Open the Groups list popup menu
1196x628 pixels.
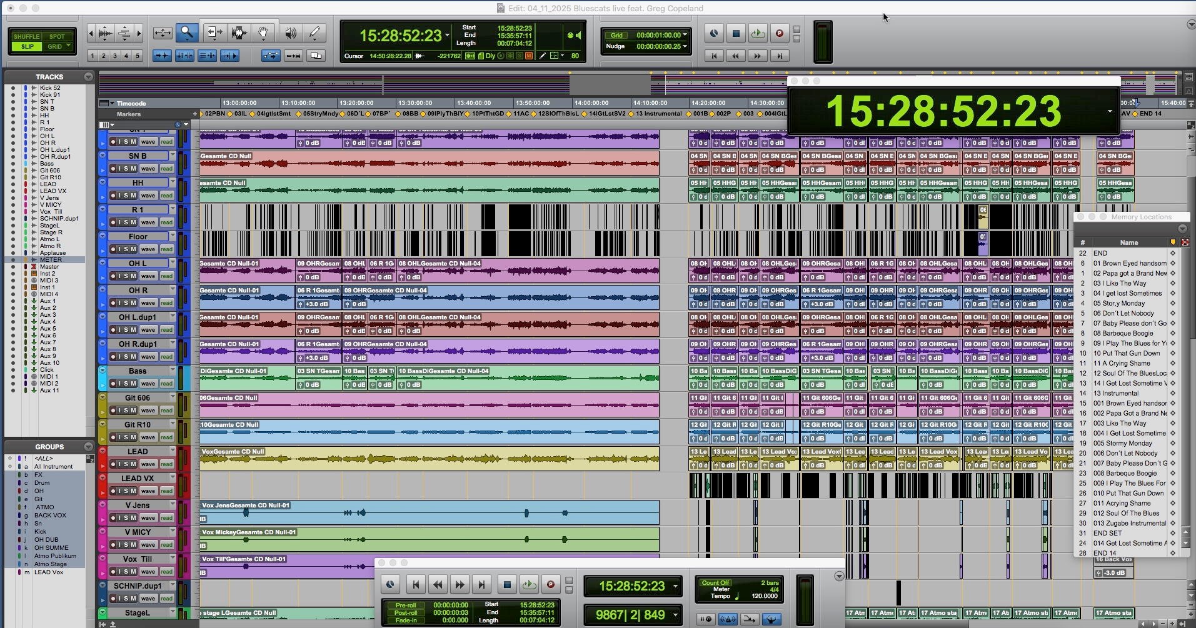(x=88, y=447)
